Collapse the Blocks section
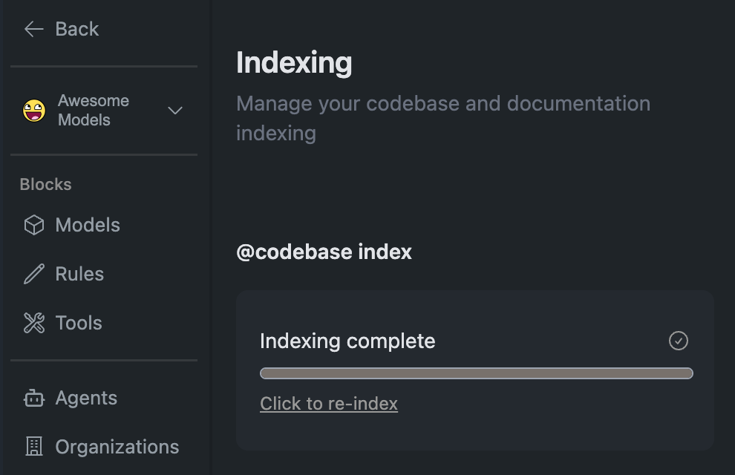Screen dimensions: 735x475 click(45, 184)
